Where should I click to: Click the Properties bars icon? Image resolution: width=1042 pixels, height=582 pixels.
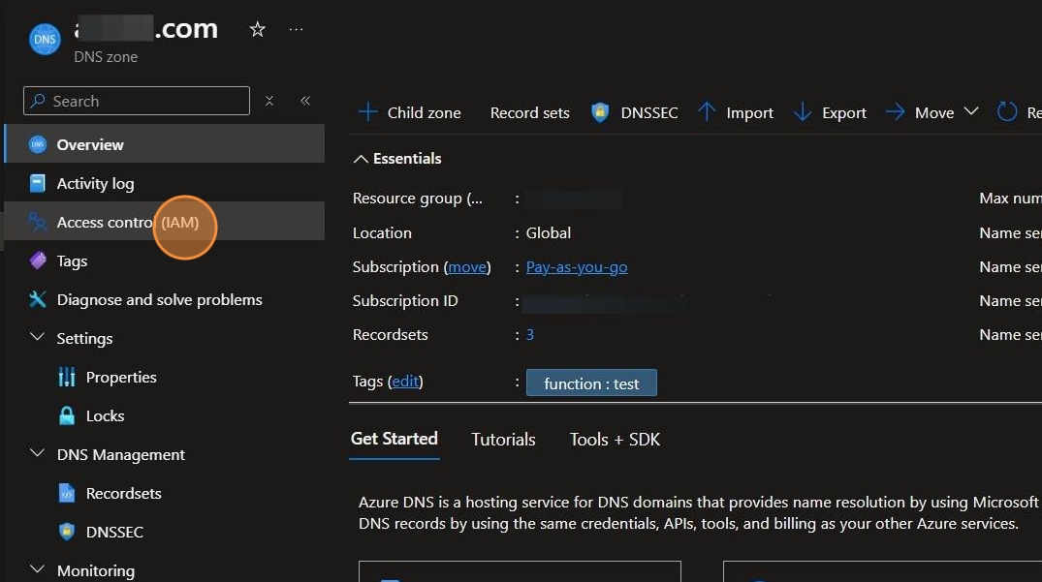67,377
